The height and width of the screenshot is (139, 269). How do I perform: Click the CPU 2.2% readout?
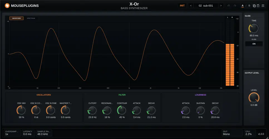coord(250,133)
